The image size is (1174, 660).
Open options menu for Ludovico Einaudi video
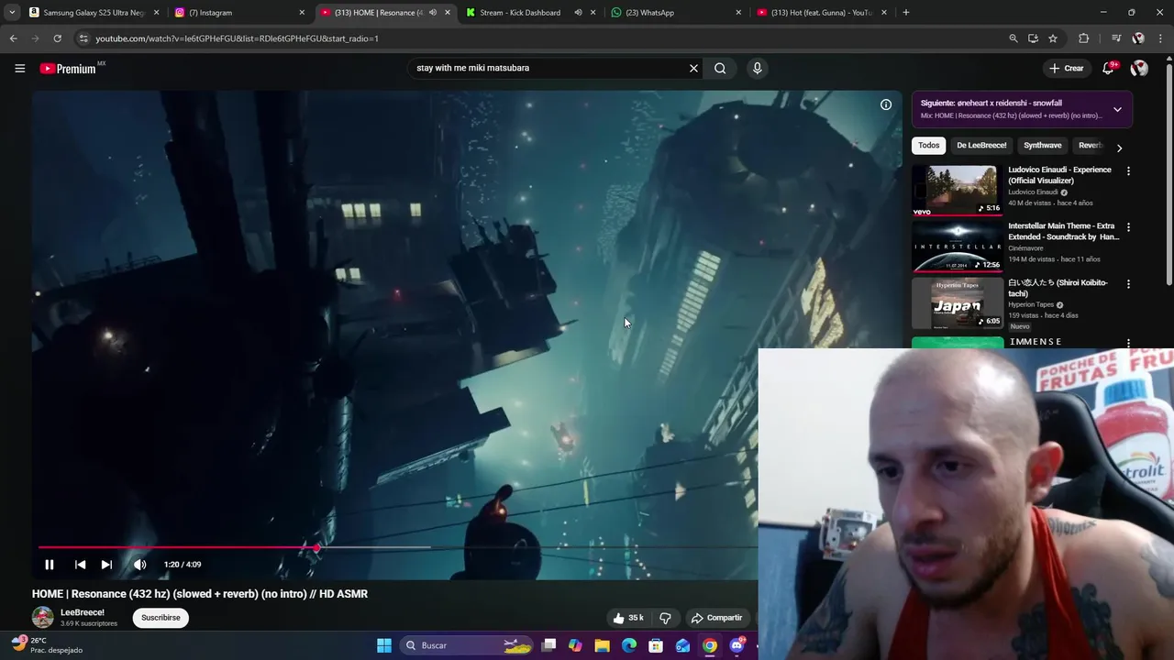[1128, 171]
